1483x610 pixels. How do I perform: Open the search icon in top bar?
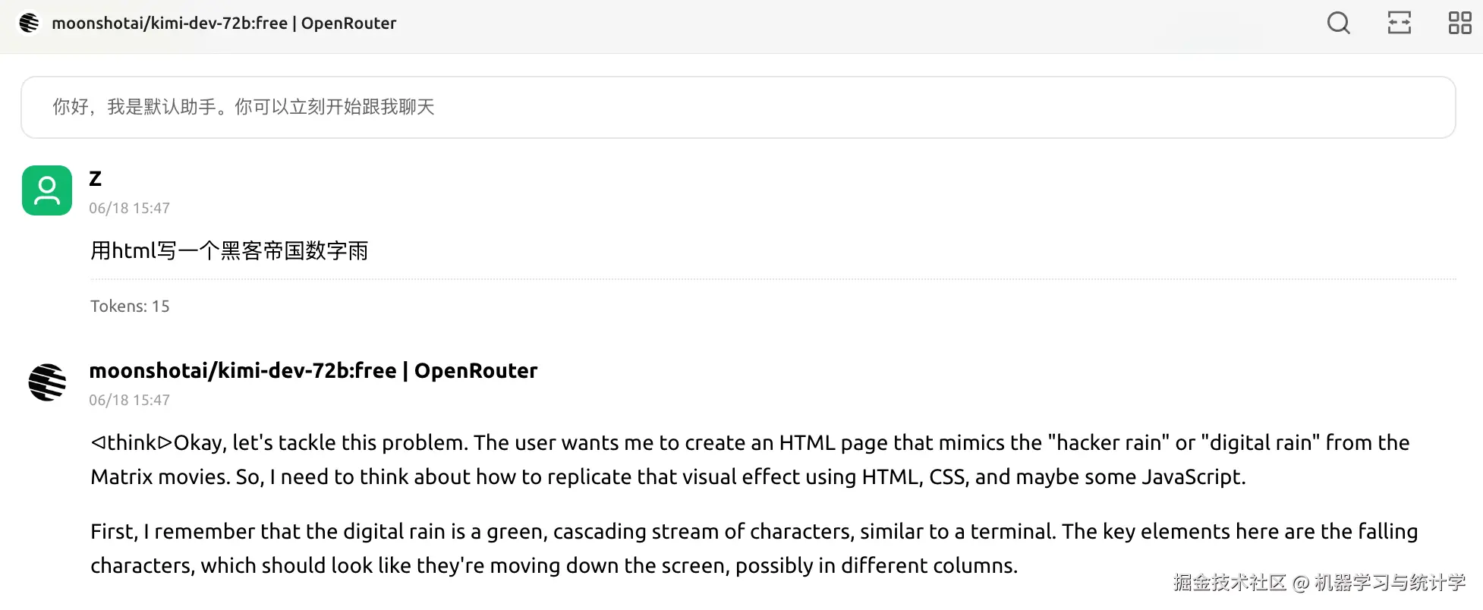point(1338,23)
